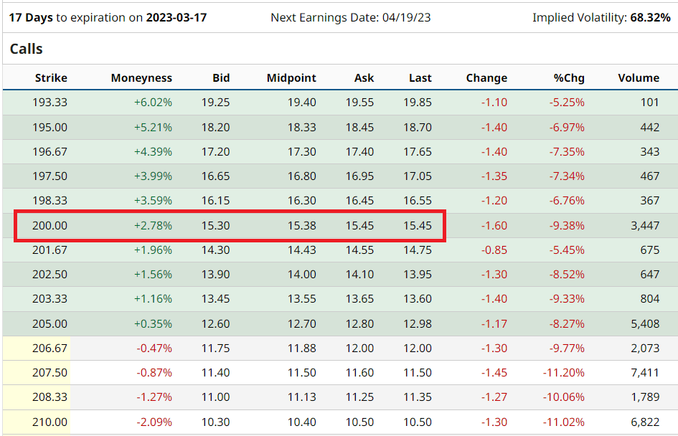
Task: Click the 7,411 volume value
Action: point(644,373)
